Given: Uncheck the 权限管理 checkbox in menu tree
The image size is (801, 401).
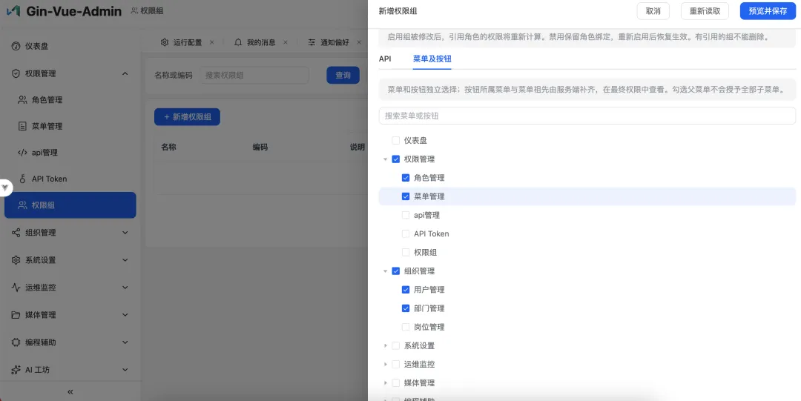Looking at the screenshot, I should [x=396, y=159].
